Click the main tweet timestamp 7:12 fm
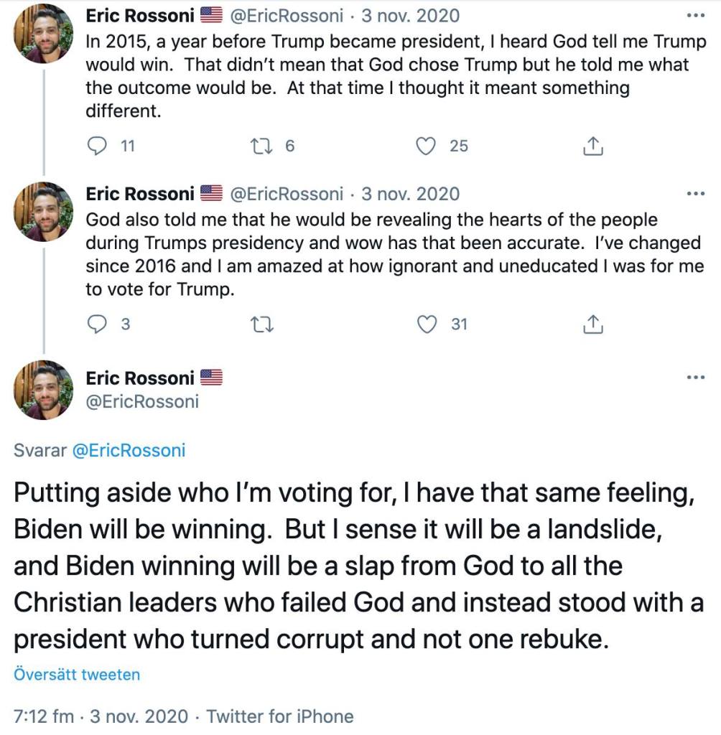 tap(44, 716)
